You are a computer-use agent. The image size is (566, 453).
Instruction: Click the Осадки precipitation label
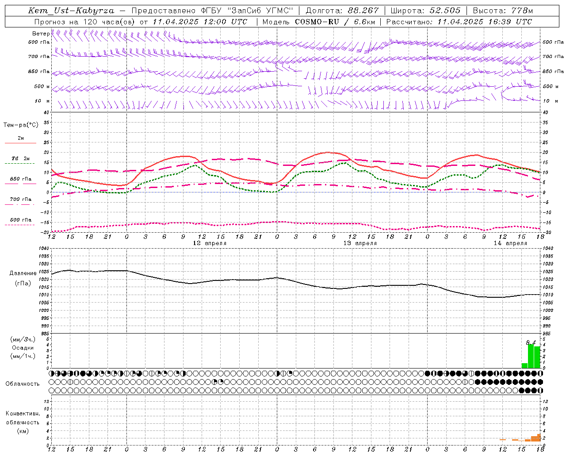coord(23,348)
